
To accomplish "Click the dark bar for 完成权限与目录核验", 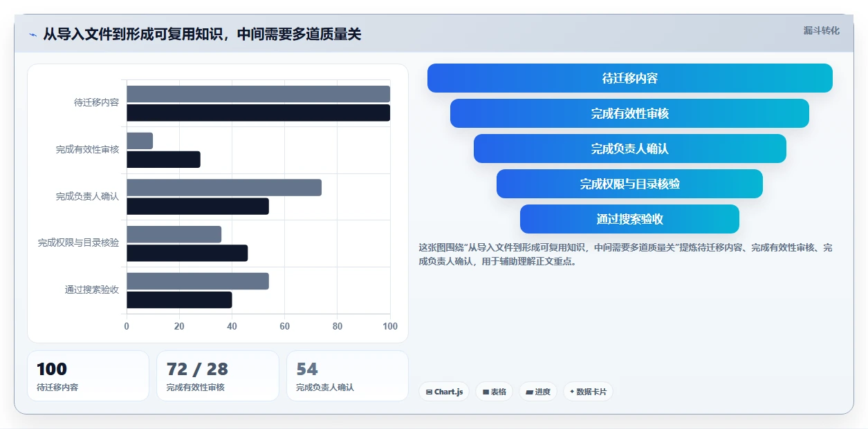I will tap(187, 253).
